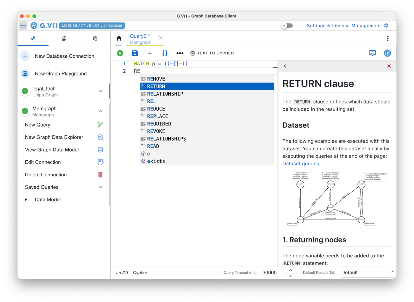Open the comments panel icon in the toolbar
This screenshot has width=414, height=302.
click(372, 53)
